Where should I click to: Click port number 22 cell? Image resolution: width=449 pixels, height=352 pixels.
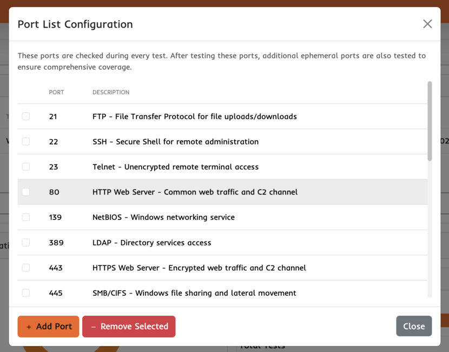53,142
